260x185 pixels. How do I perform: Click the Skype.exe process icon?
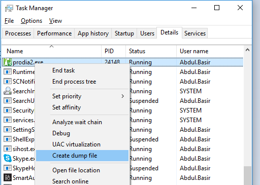tap(8, 159)
